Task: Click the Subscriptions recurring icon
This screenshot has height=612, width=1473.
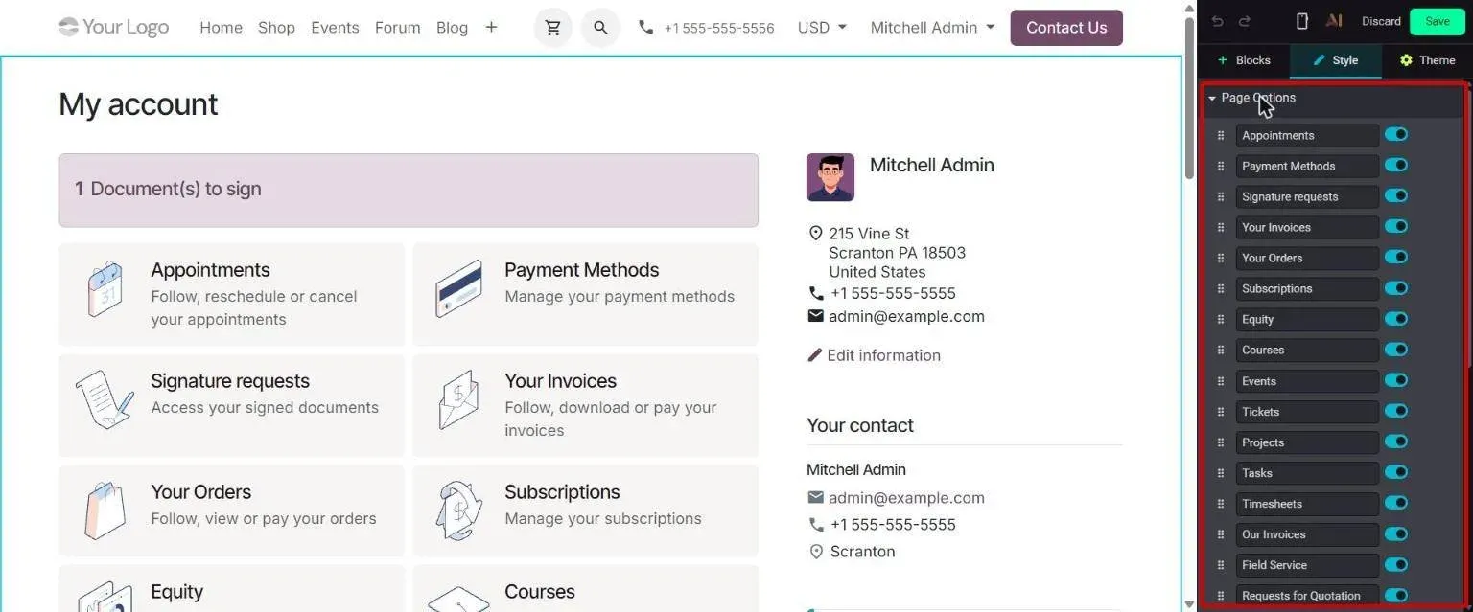Action: 458,511
